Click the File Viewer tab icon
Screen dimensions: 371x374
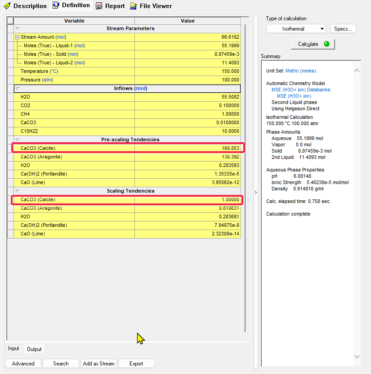133,6
